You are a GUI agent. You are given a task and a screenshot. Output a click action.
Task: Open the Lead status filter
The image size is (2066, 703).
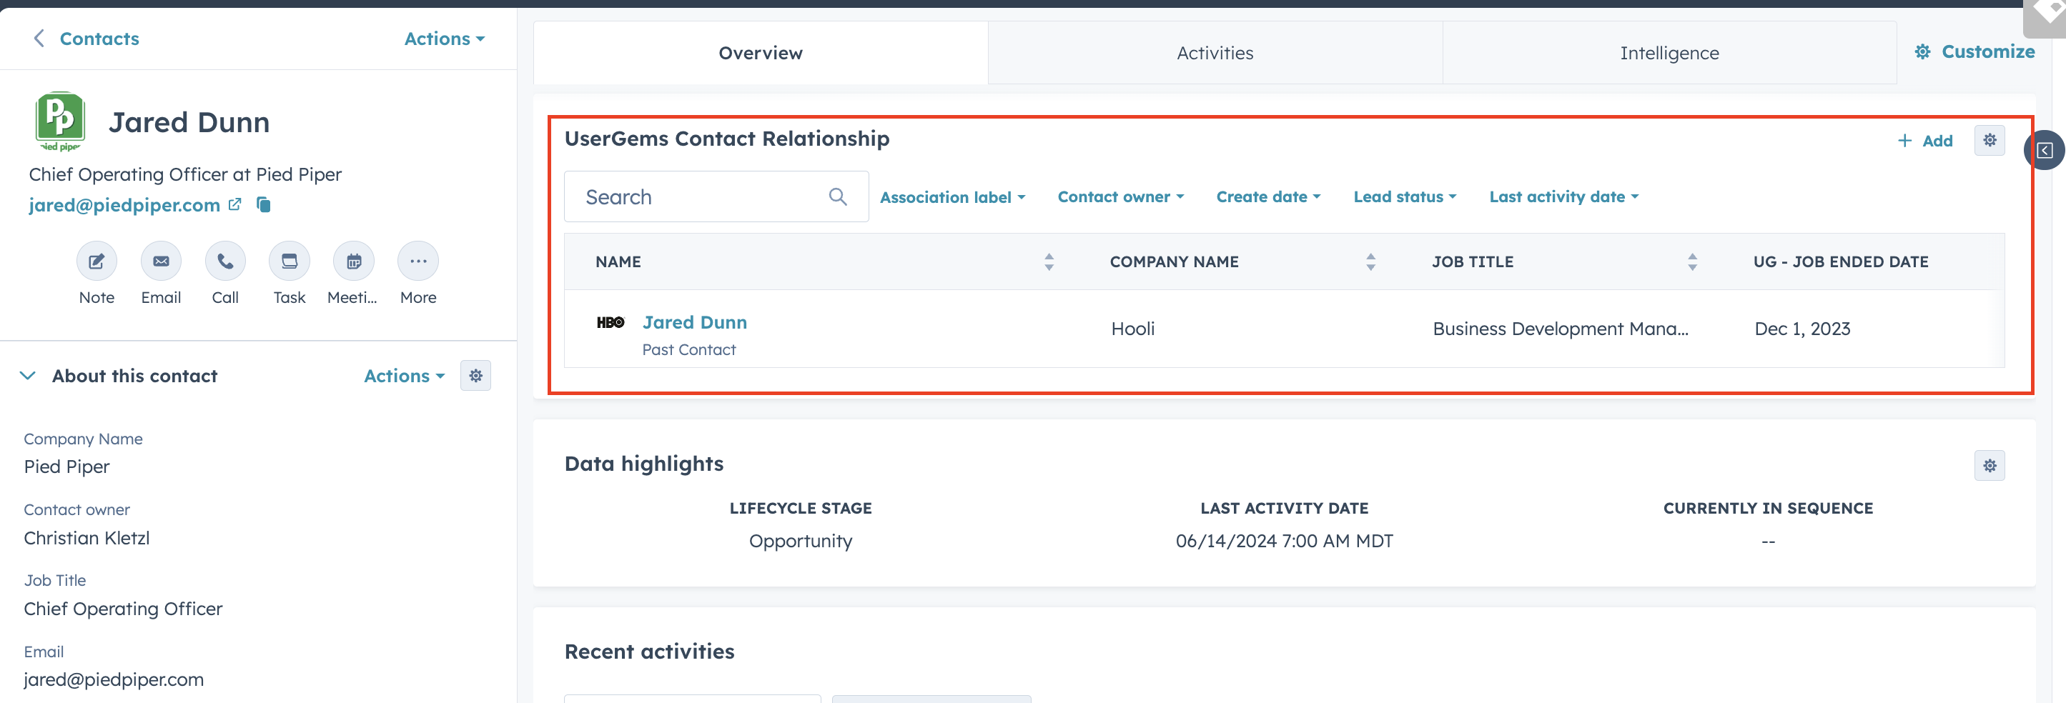[1404, 196]
